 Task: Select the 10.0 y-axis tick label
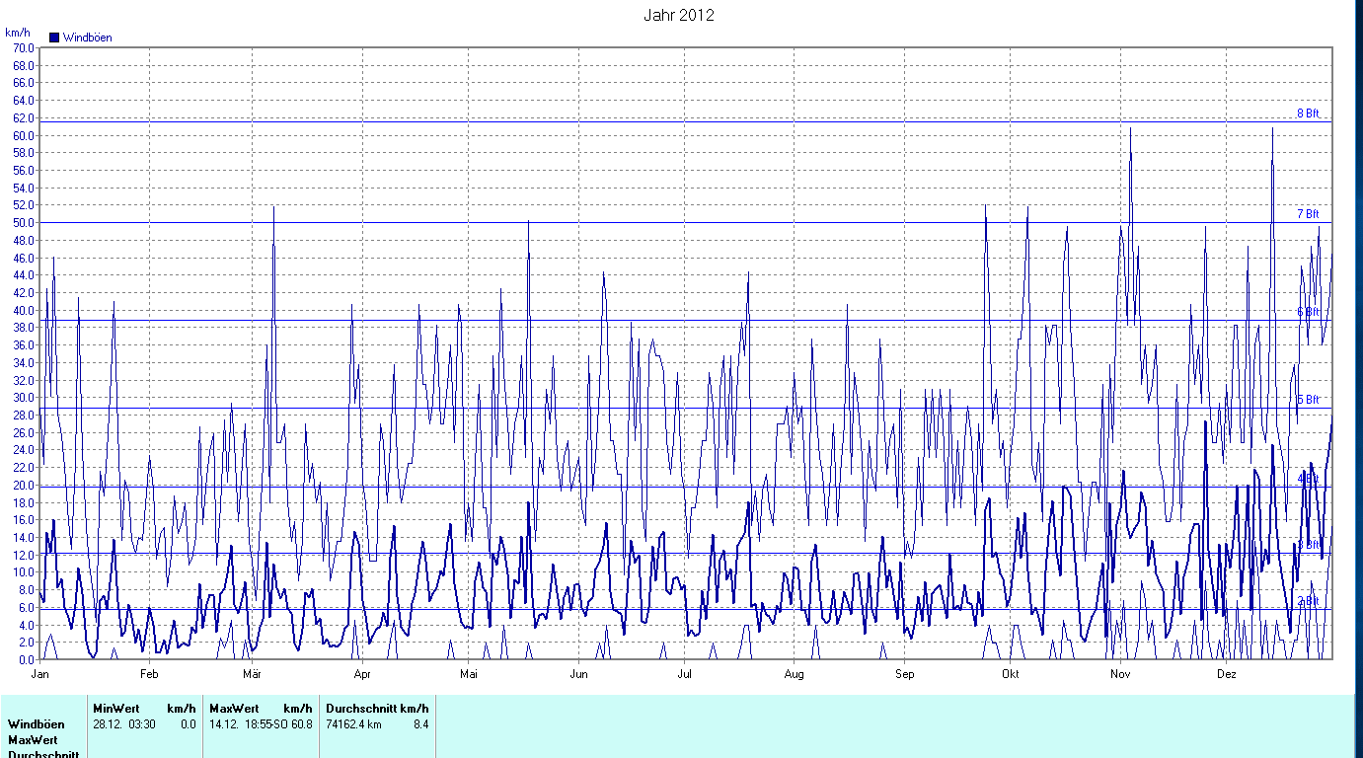[24, 572]
